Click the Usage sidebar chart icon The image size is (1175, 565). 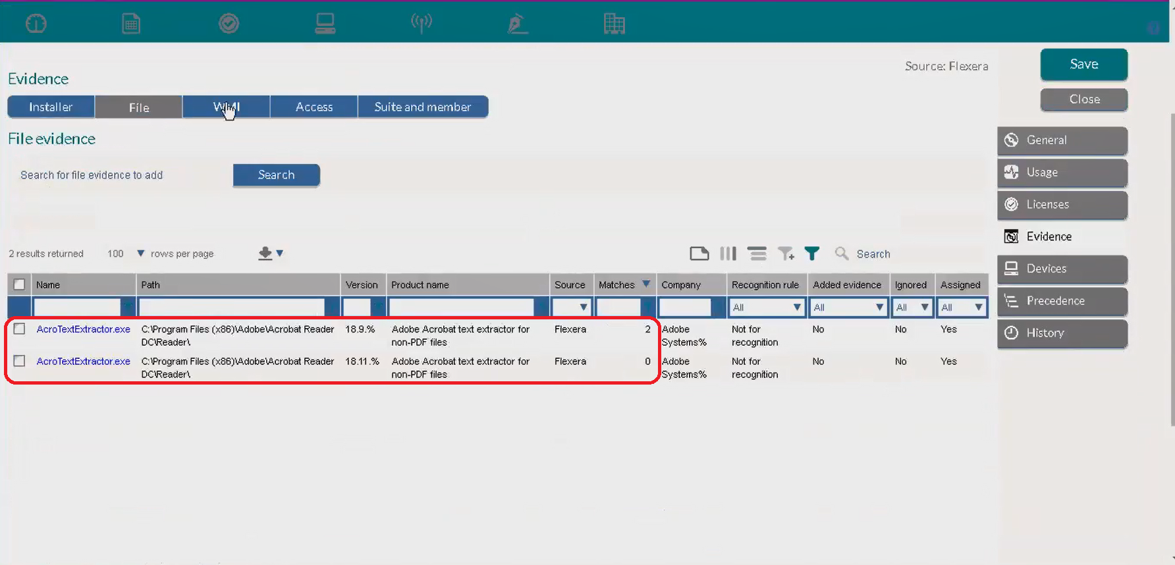click(x=1012, y=173)
